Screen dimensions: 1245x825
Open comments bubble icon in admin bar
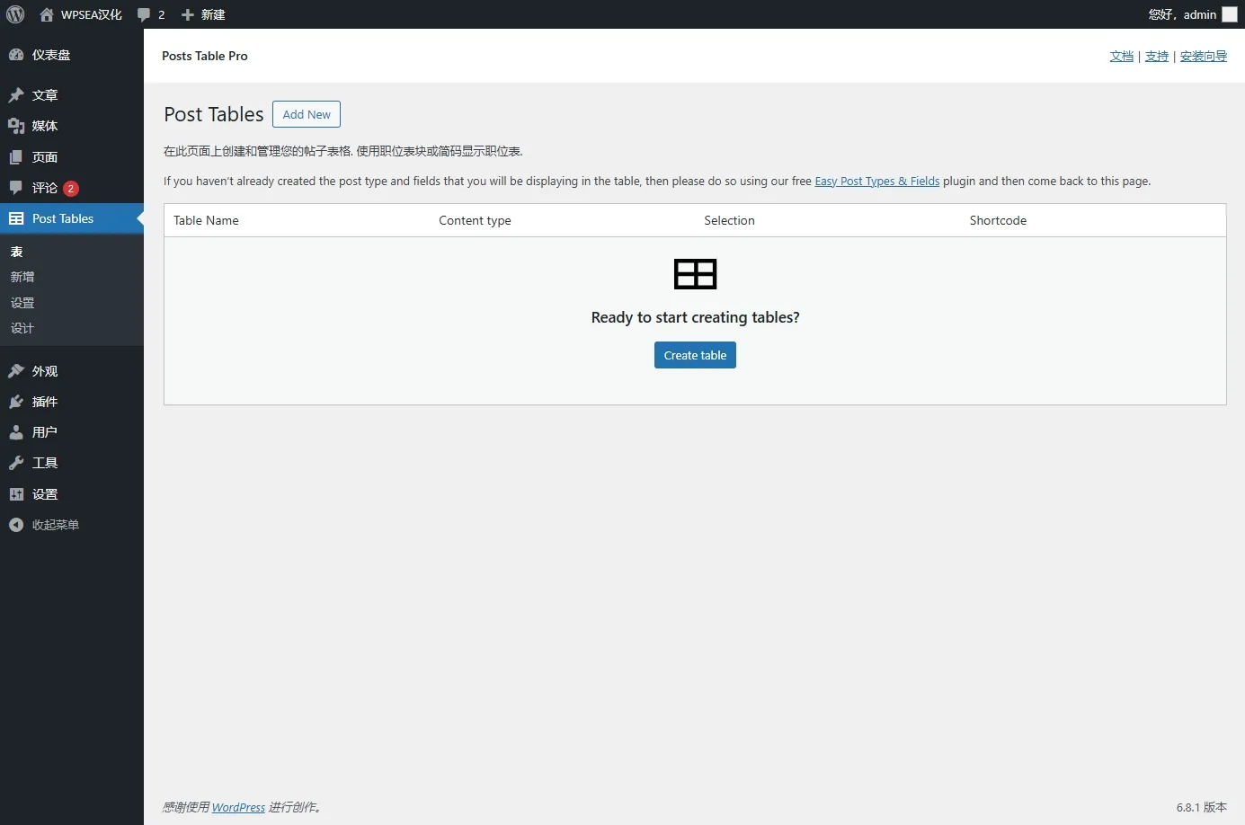coord(144,14)
